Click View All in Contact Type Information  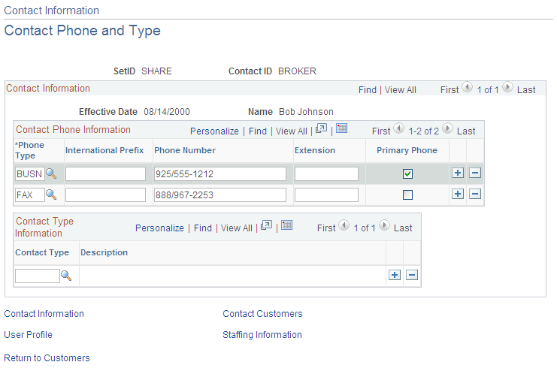coord(237,228)
